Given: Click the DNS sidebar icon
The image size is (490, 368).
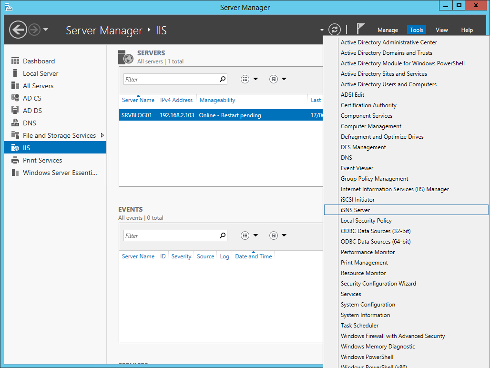Looking at the screenshot, I should point(15,123).
